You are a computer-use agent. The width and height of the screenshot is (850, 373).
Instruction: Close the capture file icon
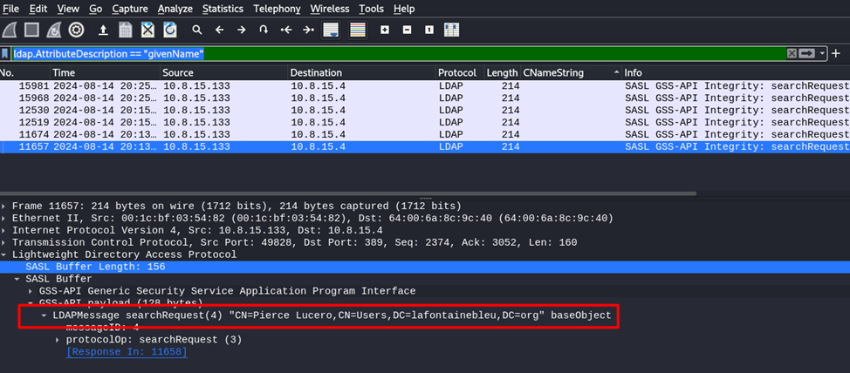147,30
